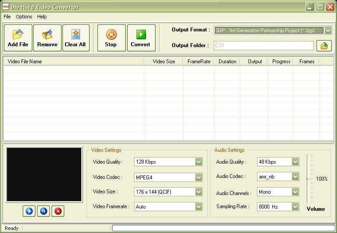
Task: Start conversion with the Convert button
Action: 141,38
